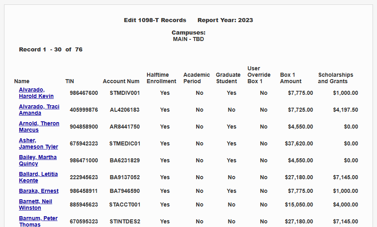Click the Arnold, Theron Marcus link
377x227 pixels.
click(x=39, y=127)
